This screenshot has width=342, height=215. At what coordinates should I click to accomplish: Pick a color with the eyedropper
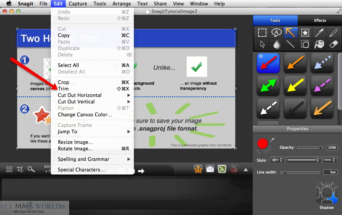tap(272, 140)
